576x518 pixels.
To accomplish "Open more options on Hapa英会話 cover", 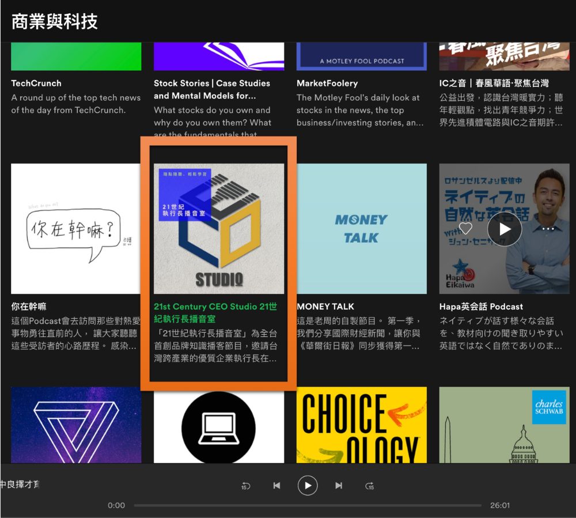I will click(x=548, y=229).
